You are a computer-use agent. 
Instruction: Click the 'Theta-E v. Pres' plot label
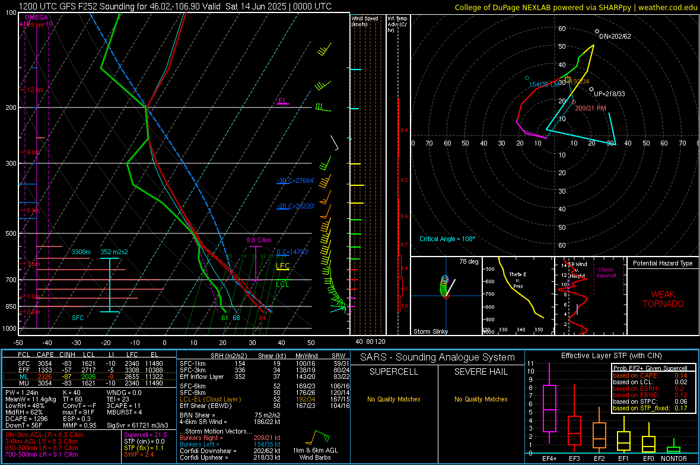pos(518,280)
